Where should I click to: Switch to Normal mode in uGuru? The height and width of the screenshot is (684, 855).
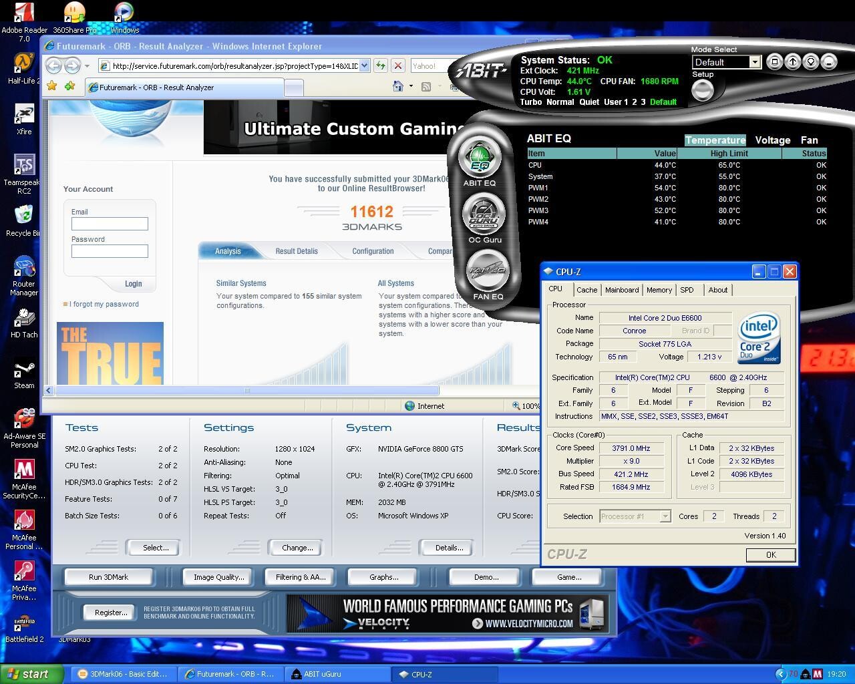click(560, 102)
